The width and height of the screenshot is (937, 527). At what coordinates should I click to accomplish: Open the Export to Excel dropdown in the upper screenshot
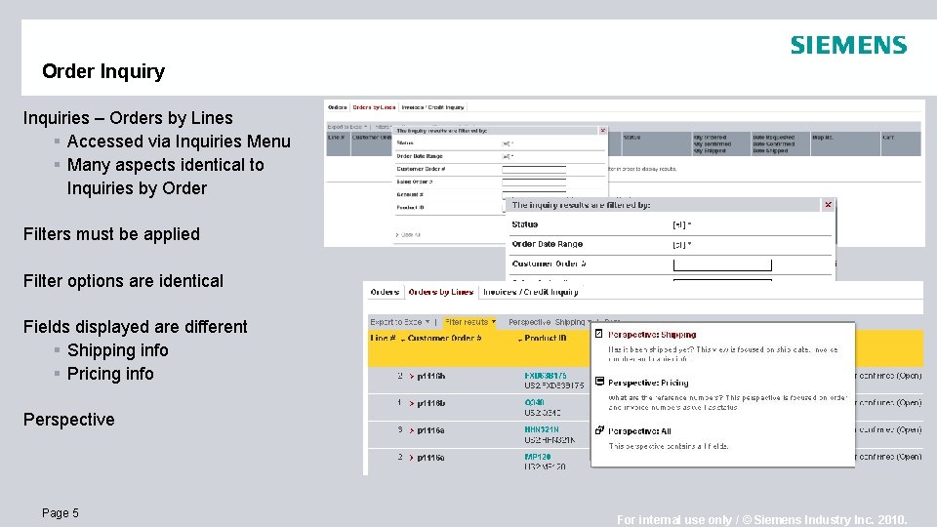tap(347, 127)
